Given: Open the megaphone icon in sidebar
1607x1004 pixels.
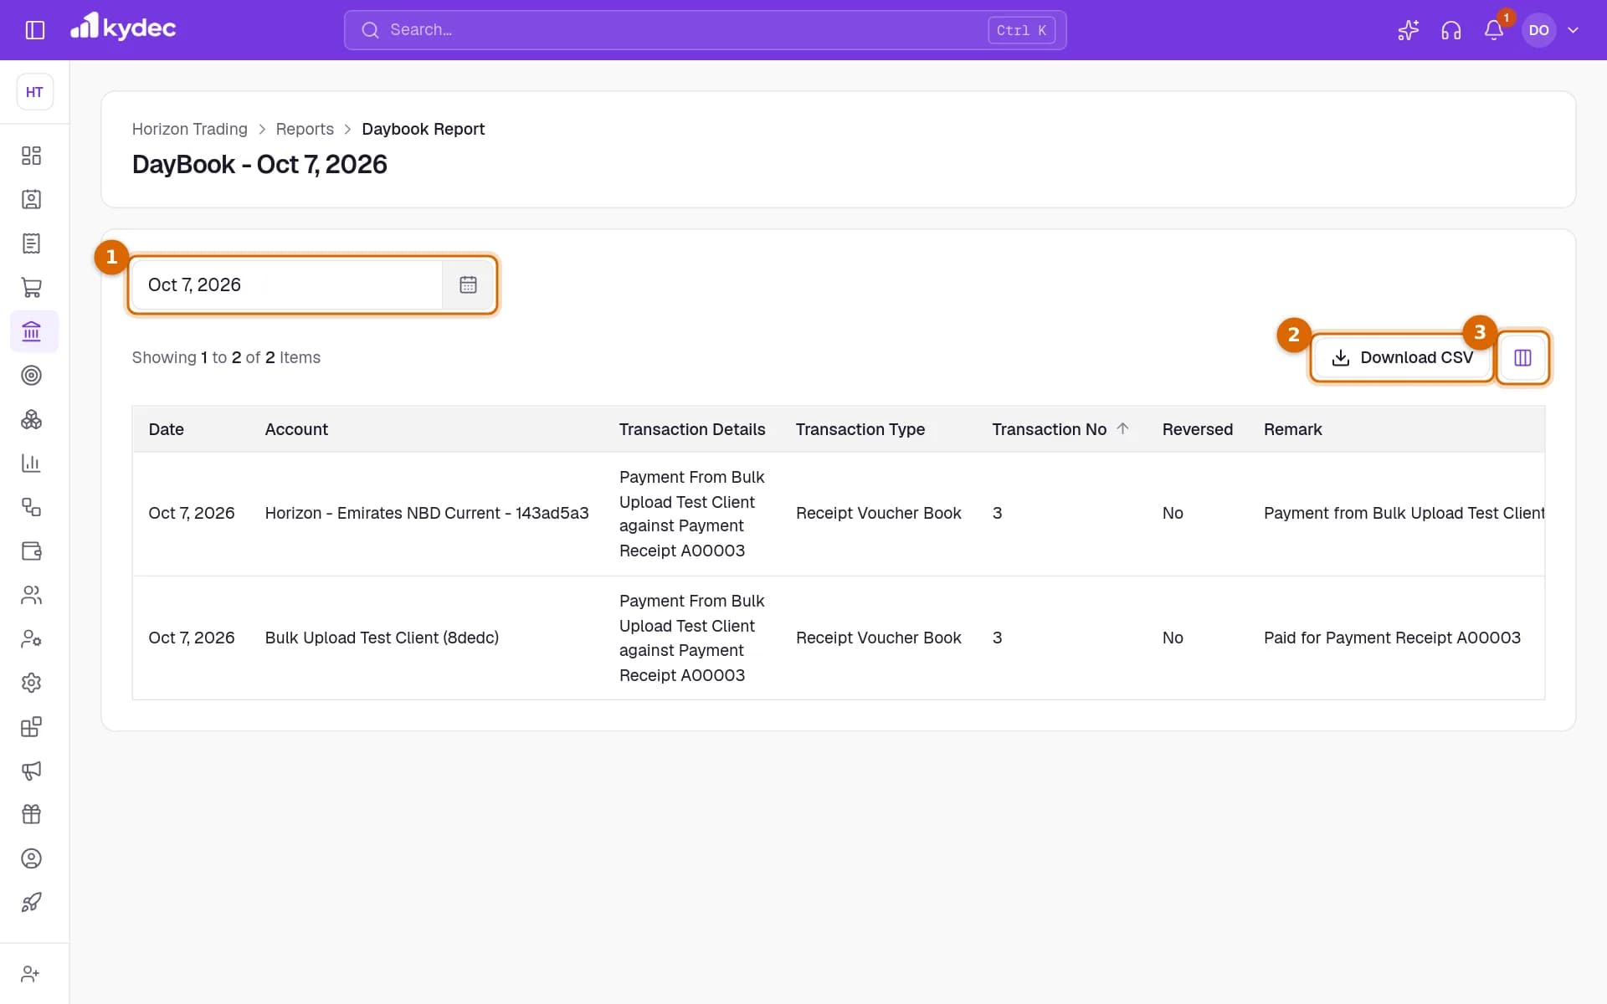Looking at the screenshot, I should (x=31, y=771).
